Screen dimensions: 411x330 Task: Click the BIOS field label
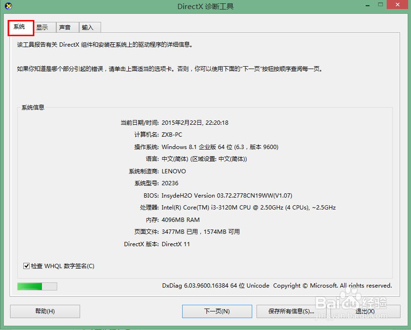[151, 196]
